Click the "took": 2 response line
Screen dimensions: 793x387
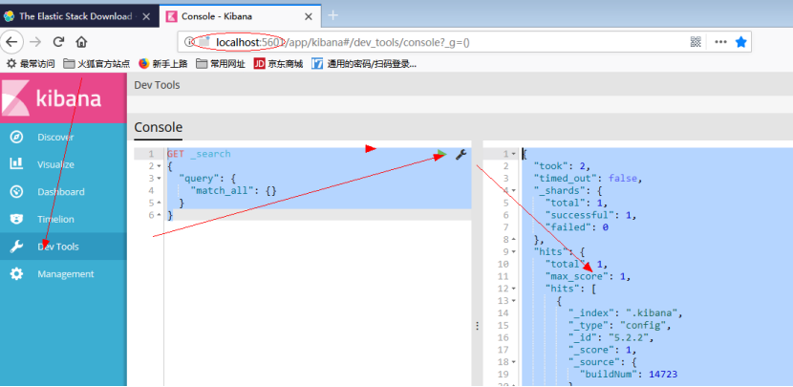[563, 166]
